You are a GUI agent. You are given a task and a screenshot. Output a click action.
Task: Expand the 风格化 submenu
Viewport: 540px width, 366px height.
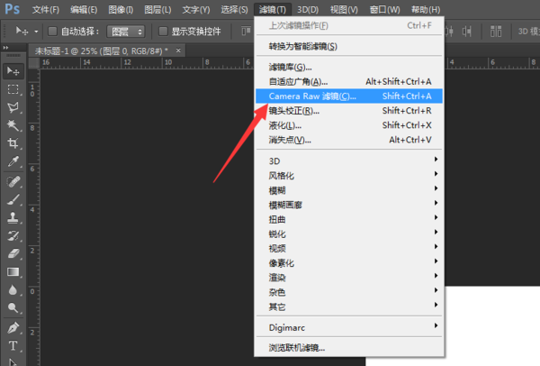[349, 176]
